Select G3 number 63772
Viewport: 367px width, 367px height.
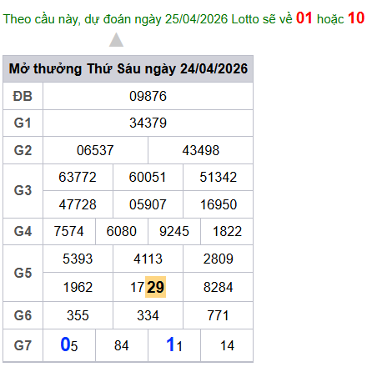(x=78, y=178)
